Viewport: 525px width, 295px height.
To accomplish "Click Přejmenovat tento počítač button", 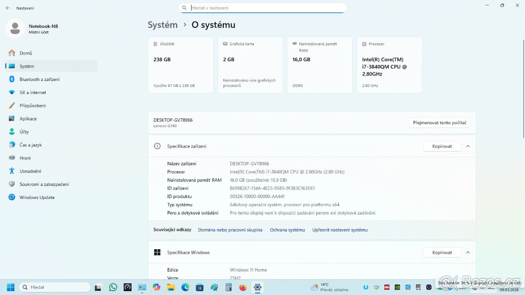I will (x=440, y=122).
